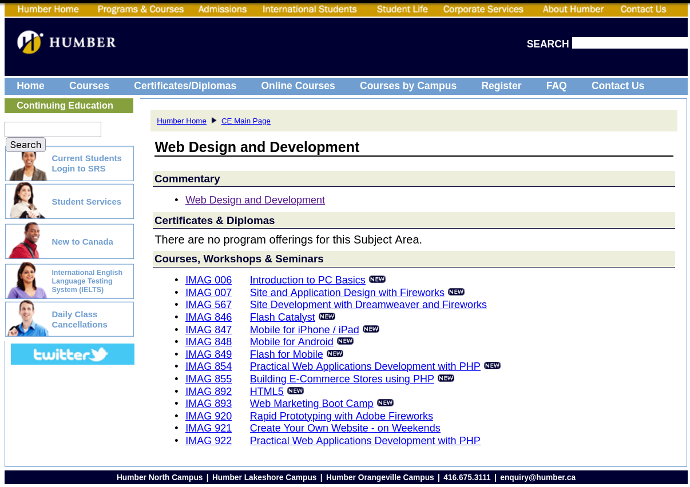
Task: Follow Humber Home breadcrumb link
Action: 181,121
